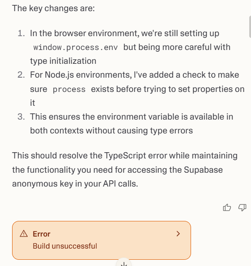Click the phrase 'type initialization'
The height and width of the screenshot is (266, 251).
[x=63, y=61]
